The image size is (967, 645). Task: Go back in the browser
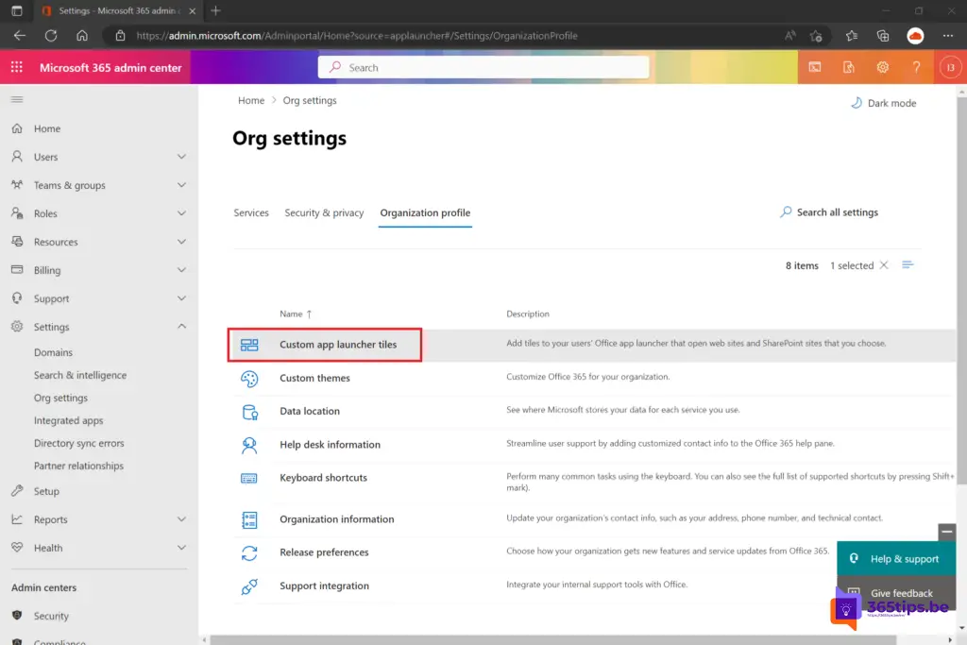click(x=20, y=36)
